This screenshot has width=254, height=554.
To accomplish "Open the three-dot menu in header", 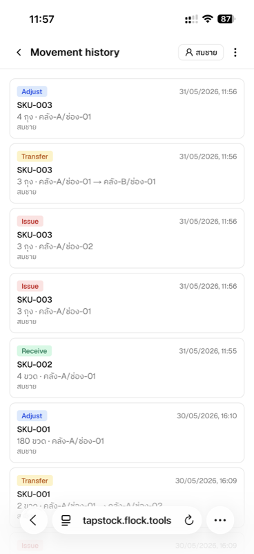I will [x=235, y=53].
